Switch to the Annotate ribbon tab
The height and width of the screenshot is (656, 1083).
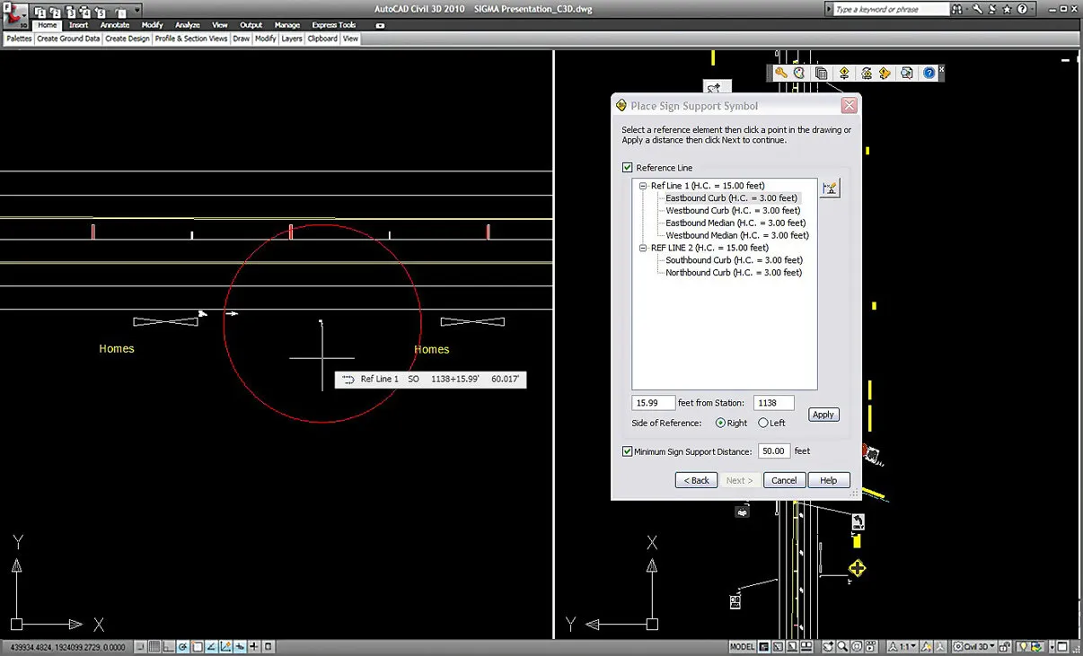(x=114, y=25)
